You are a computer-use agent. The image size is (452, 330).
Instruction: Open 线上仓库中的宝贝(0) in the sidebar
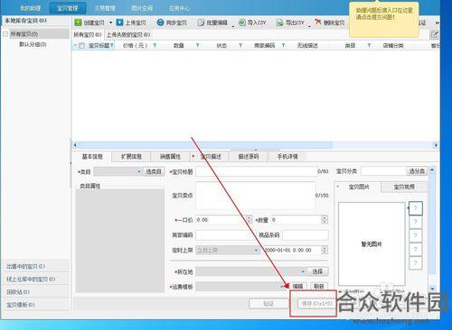coord(35,279)
